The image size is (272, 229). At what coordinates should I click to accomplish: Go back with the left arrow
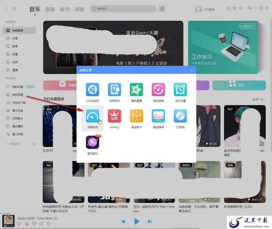6,9
